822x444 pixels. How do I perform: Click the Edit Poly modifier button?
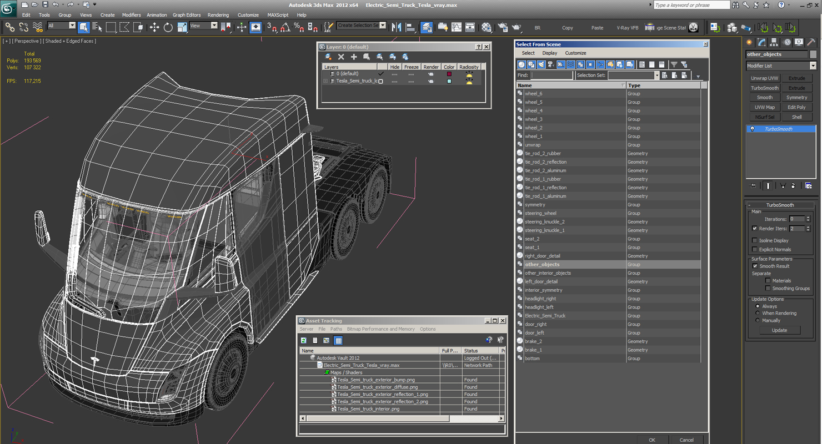coord(796,107)
